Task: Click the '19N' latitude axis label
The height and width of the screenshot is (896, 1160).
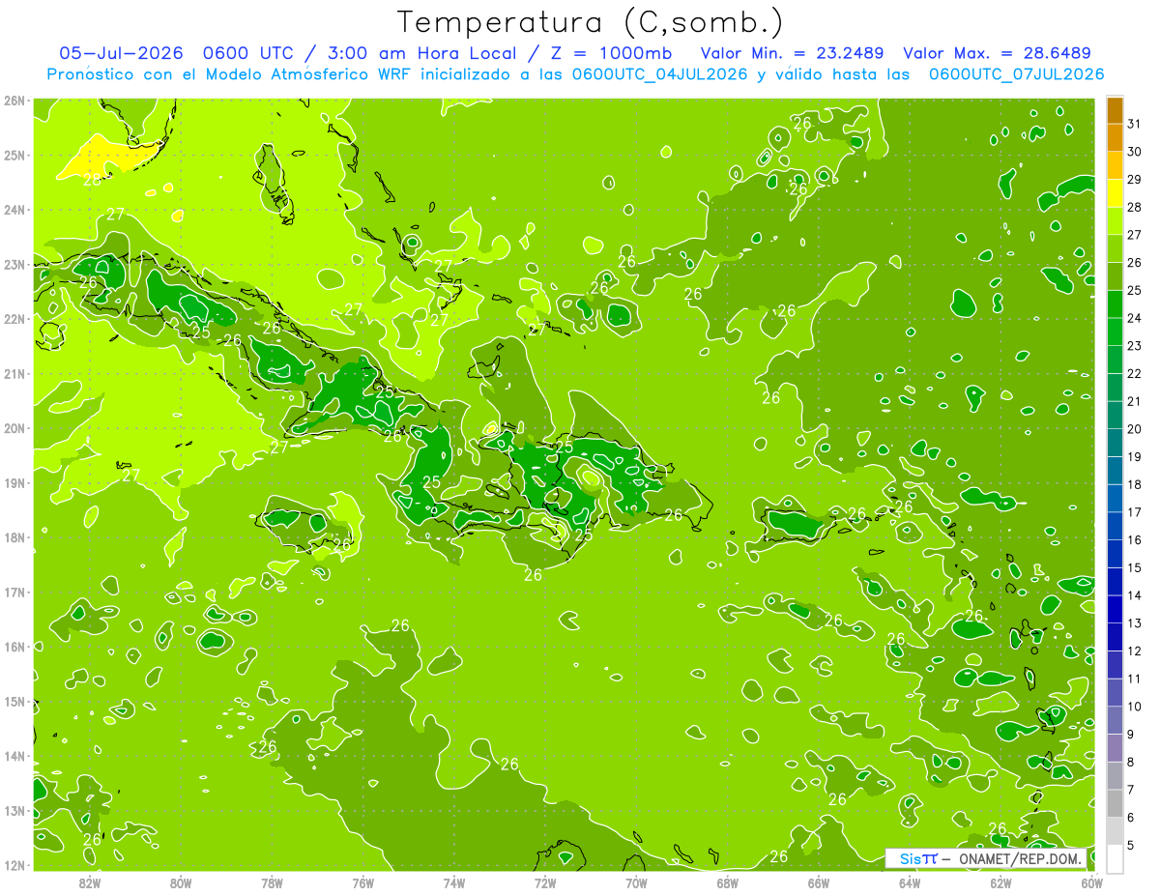Action: 14,482
